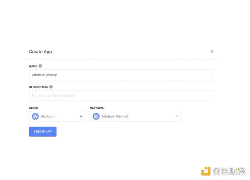Image resolution: width=250 pixels, height=180 pixels.
Task: Click into the Description input field
Action: pos(121,95)
